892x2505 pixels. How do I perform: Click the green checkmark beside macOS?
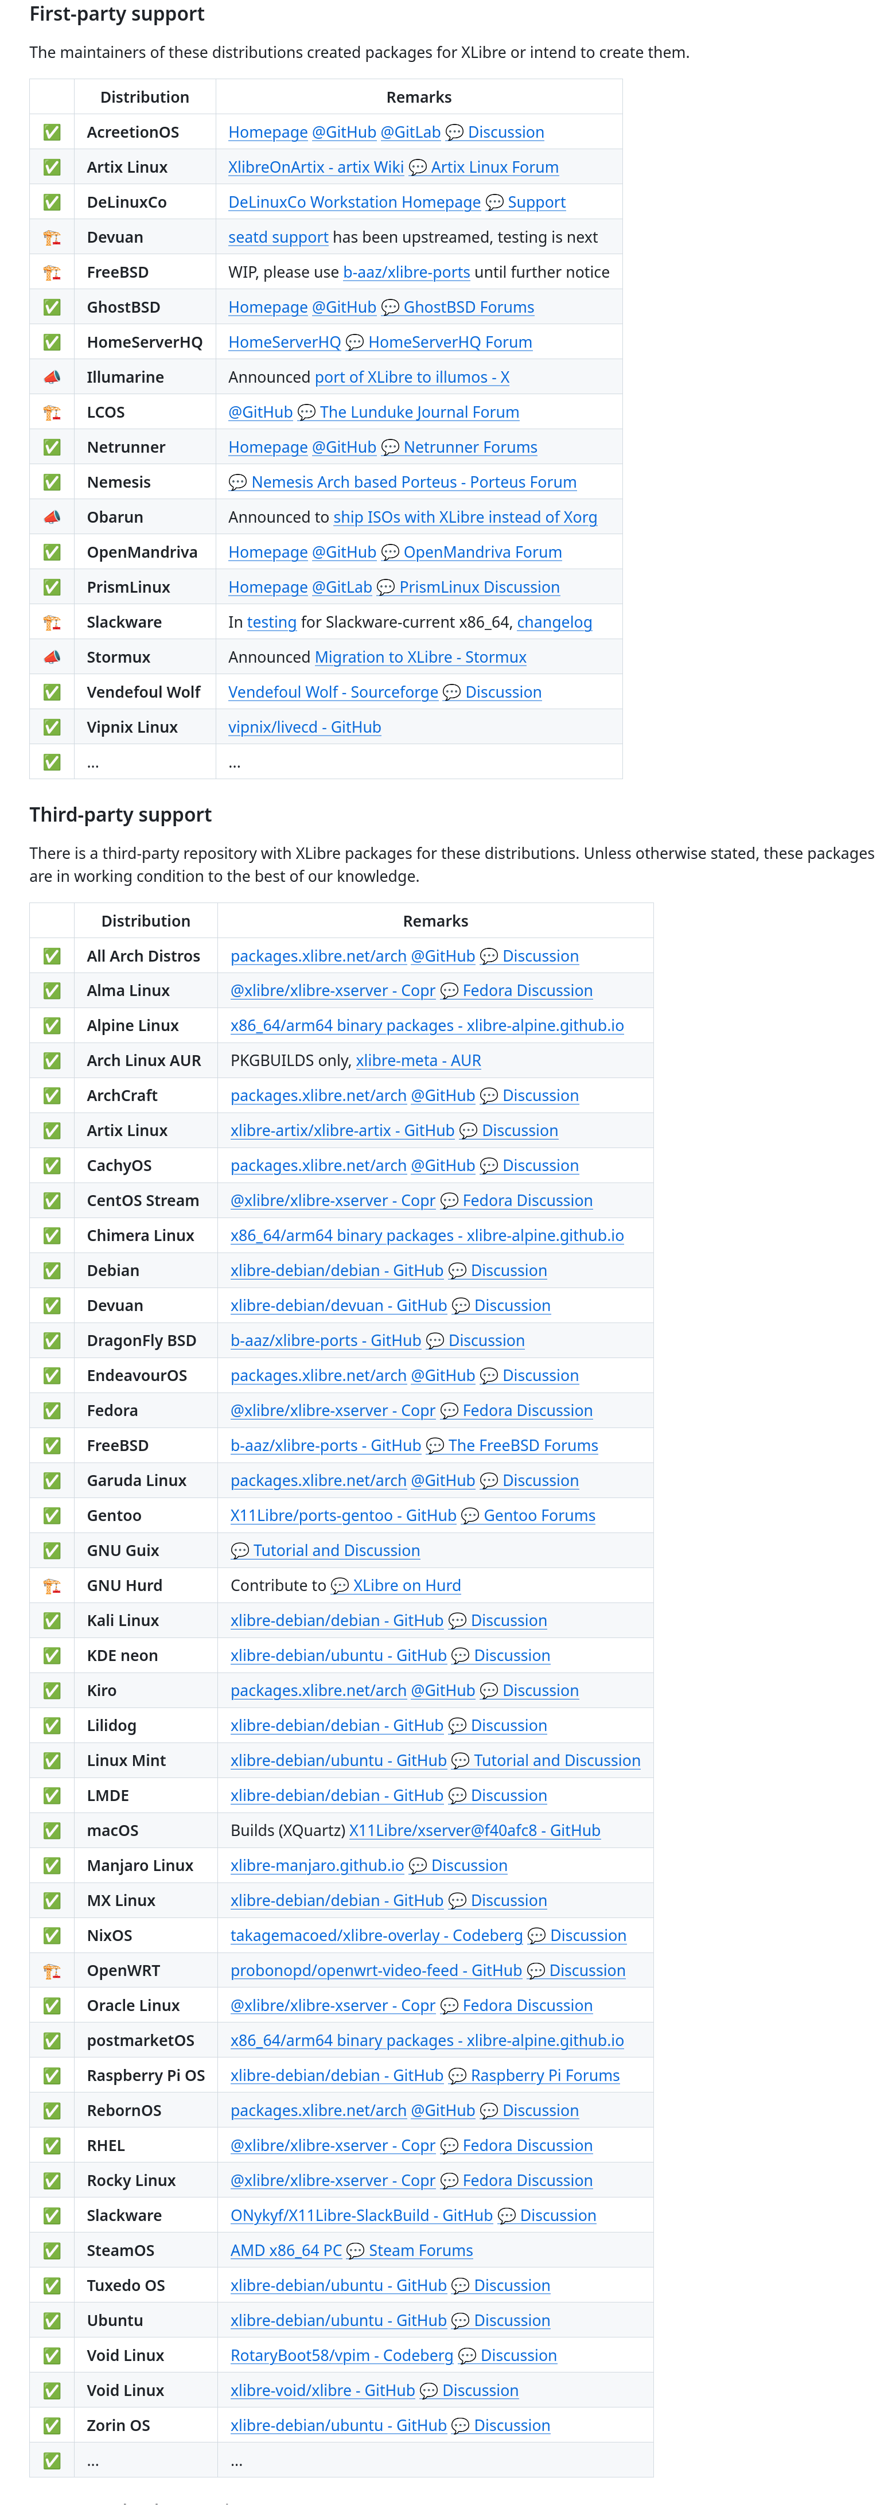click(x=52, y=1831)
